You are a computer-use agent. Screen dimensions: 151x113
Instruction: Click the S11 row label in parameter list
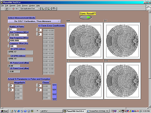(x=54, y=85)
